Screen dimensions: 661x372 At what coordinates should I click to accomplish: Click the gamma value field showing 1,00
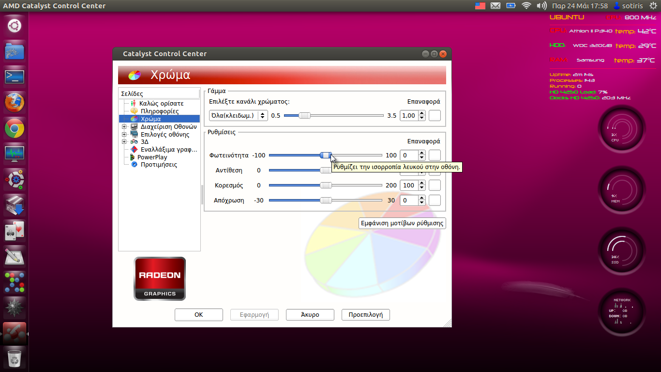[x=409, y=115]
